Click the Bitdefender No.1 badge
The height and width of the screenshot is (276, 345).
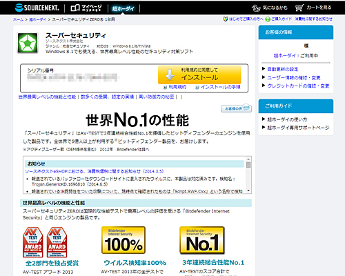coord(202,240)
